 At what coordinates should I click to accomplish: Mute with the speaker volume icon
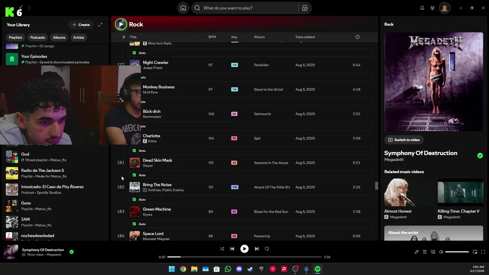coord(441,252)
